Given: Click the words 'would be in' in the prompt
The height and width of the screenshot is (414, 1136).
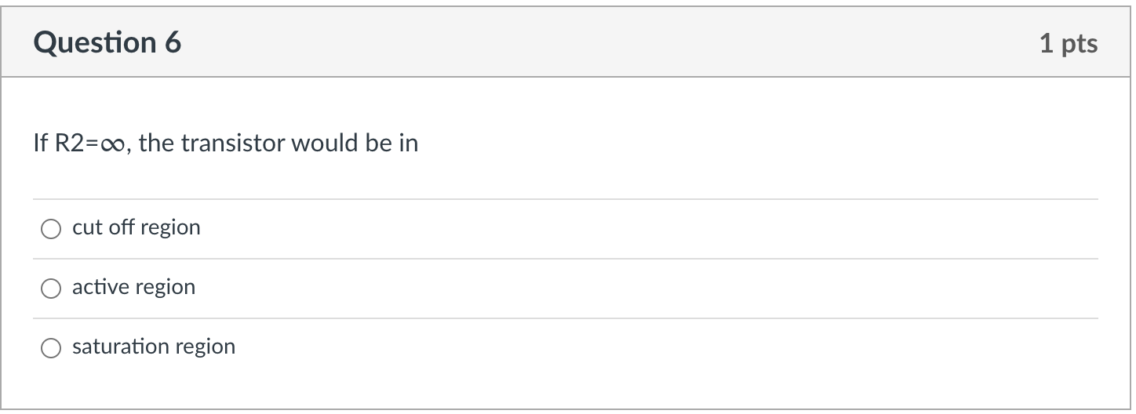Looking at the screenshot, I should coord(355,143).
